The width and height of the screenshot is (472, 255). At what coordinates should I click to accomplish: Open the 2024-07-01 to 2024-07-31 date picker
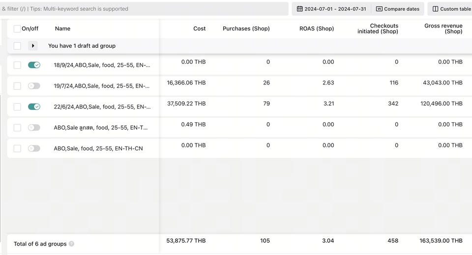click(x=332, y=9)
